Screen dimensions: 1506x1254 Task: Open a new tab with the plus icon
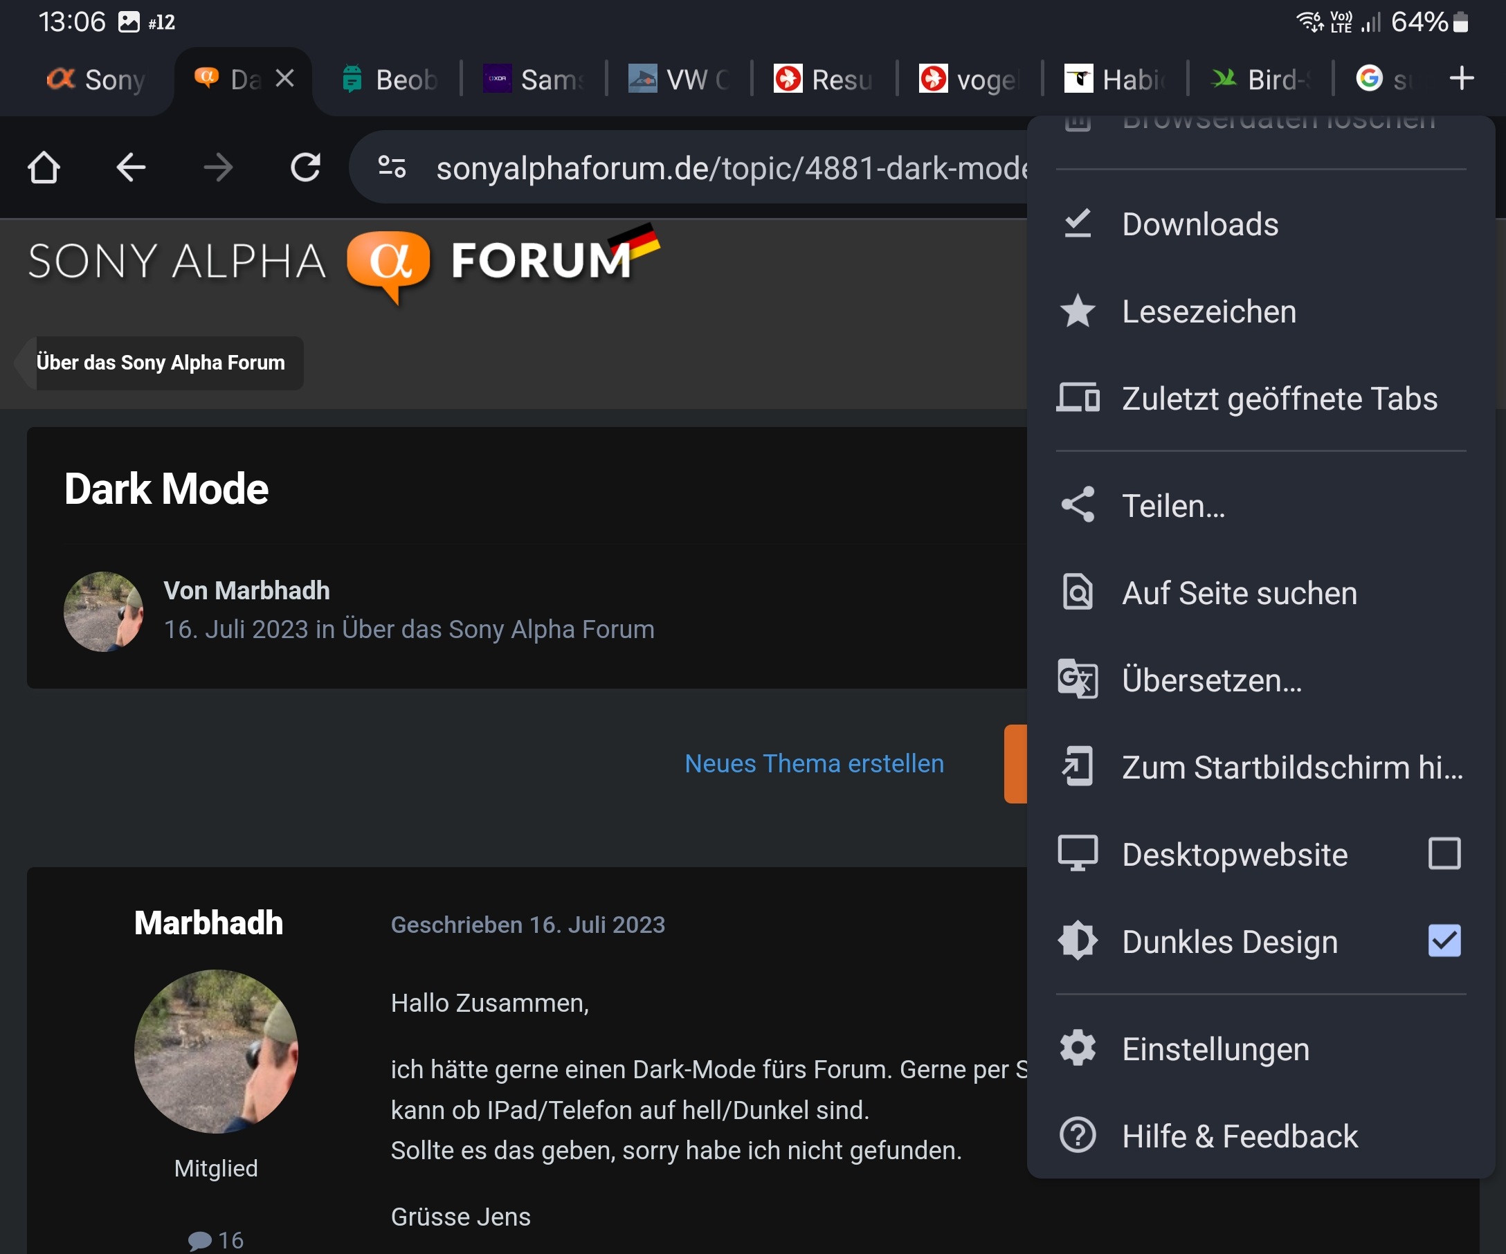[1461, 79]
